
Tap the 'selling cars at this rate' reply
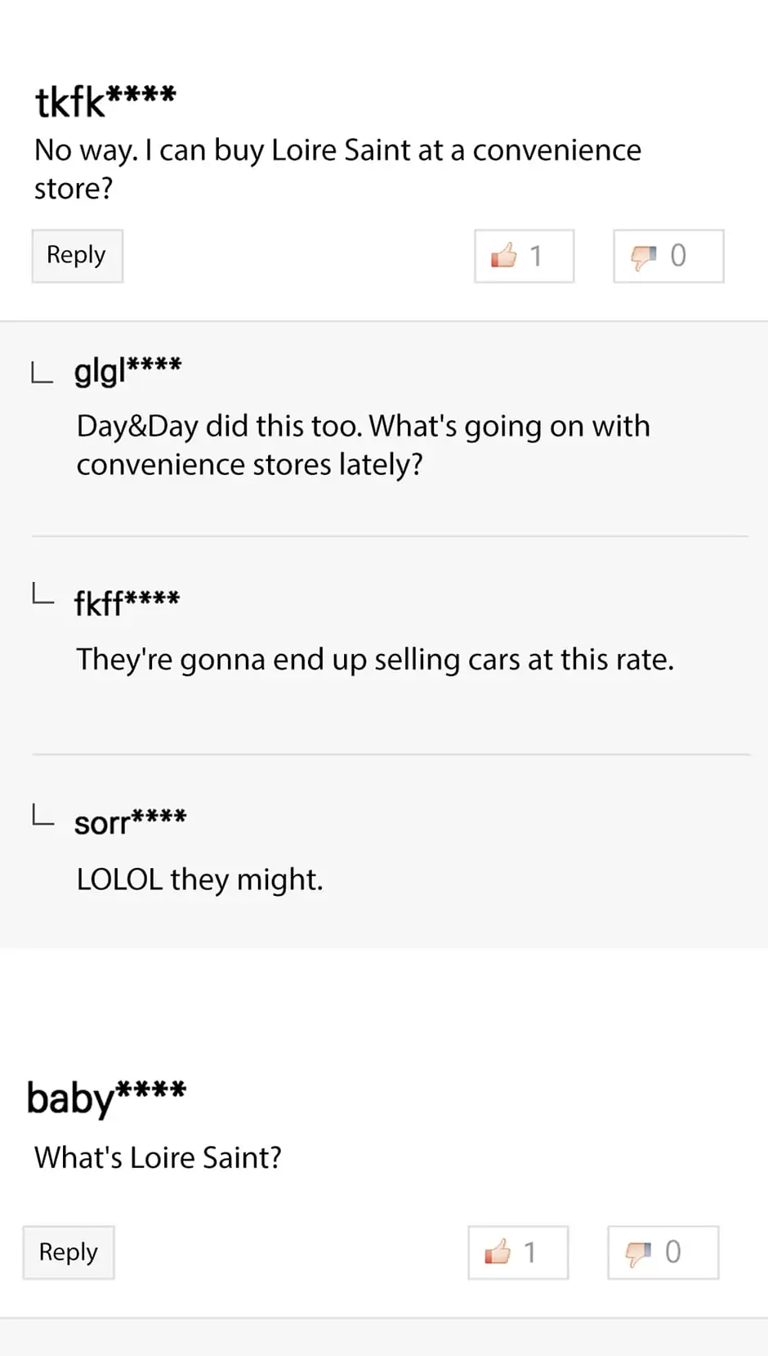tap(375, 660)
